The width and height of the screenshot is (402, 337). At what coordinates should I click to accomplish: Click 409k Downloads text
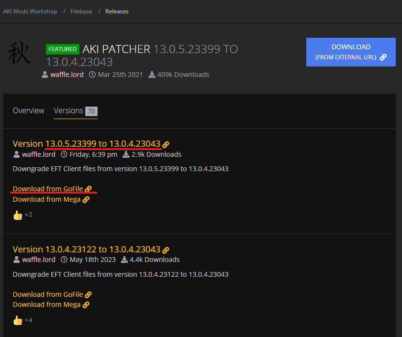pos(183,75)
